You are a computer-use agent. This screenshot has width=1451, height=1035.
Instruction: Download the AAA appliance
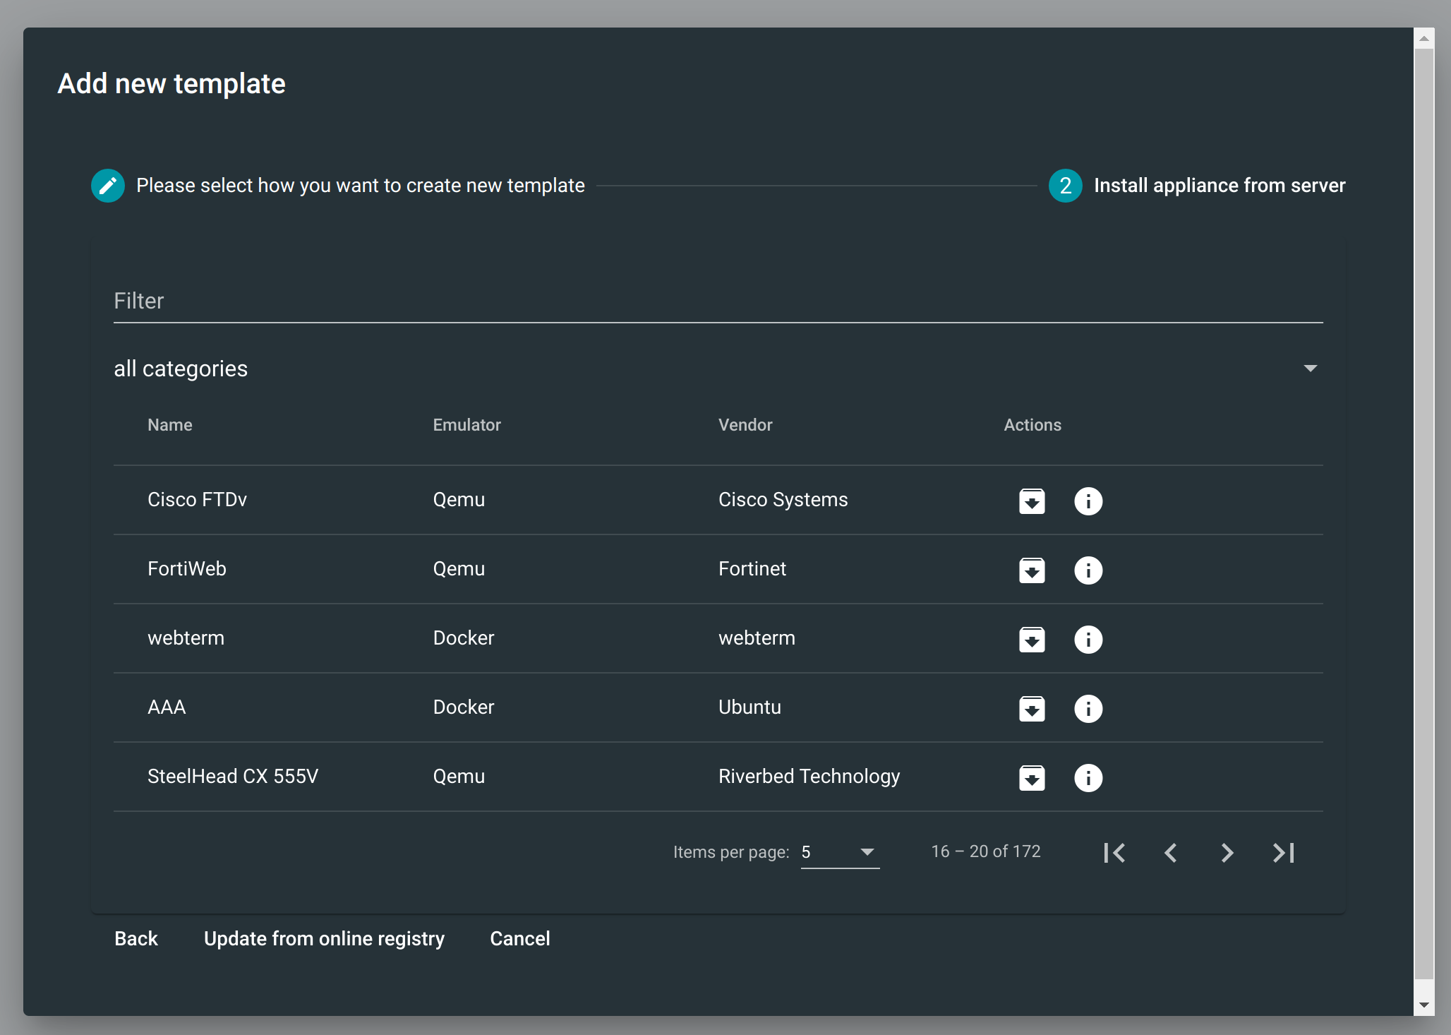tap(1032, 709)
